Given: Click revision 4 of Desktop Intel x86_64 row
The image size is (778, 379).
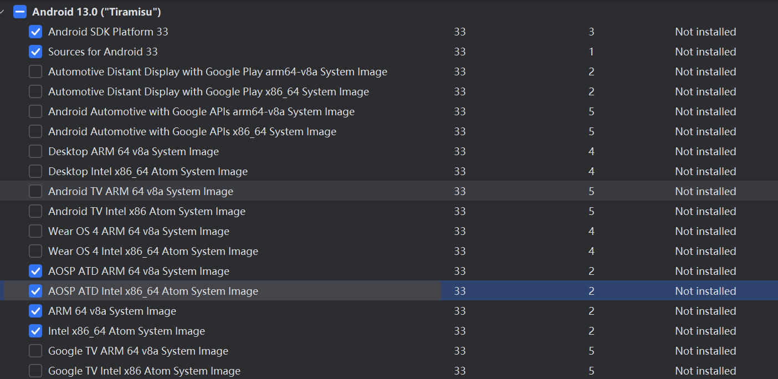Looking at the screenshot, I should click(x=591, y=171).
